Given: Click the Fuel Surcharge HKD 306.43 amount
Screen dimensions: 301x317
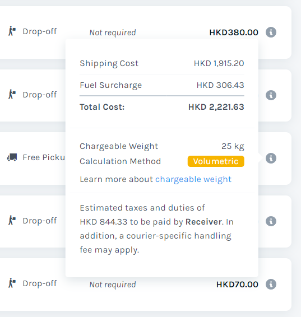Looking at the screenshot, I should pyautogui.click(x=220, y=85).
